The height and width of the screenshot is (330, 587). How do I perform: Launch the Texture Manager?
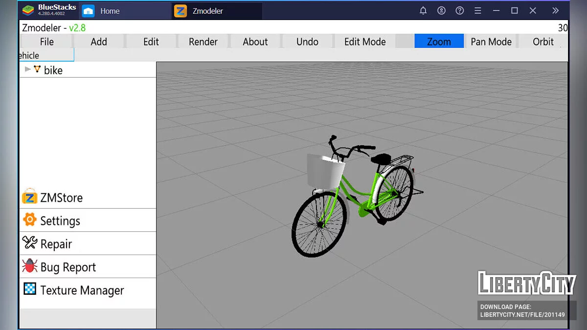point(73,290)
